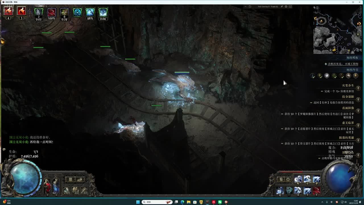Switch the 中 input method indicator
The height and width of the screenshot is (205, 364).
(x=332, y=202)
